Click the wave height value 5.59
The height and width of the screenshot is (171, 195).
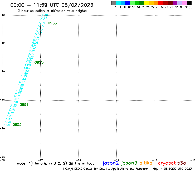coord(42,23)
